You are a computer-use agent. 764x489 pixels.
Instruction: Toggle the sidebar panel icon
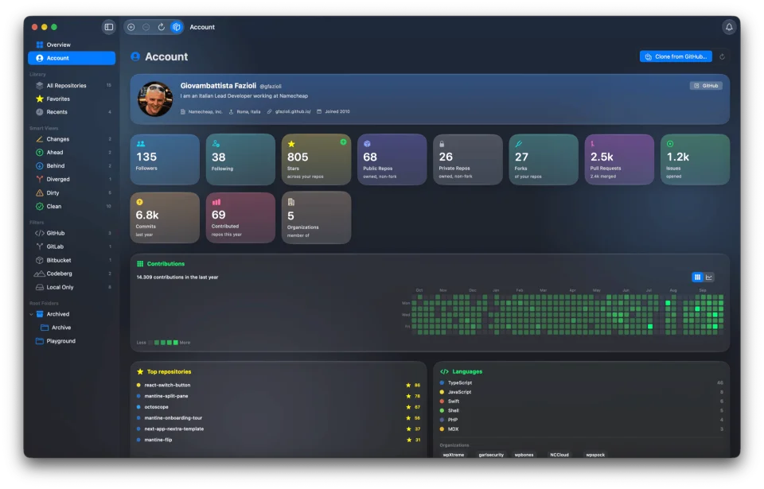point(109,27)
